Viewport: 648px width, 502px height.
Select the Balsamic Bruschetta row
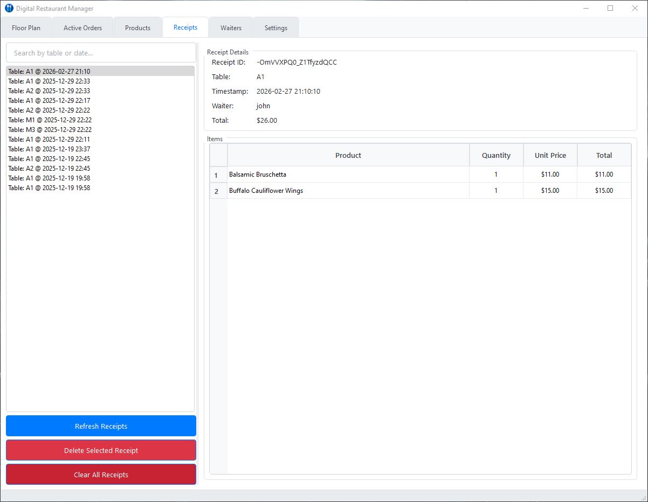pyautogui.click(x=348, y=175)
